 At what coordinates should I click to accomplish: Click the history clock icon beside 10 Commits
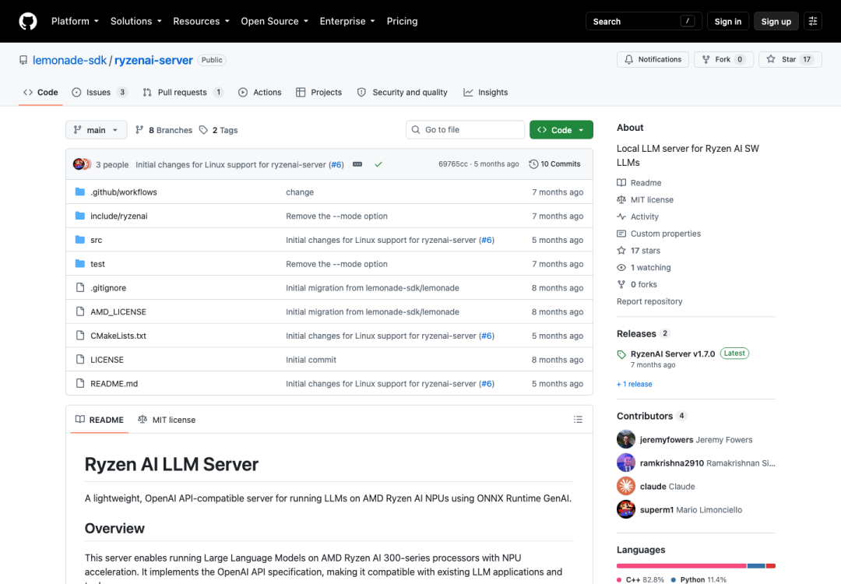(533, 164)
